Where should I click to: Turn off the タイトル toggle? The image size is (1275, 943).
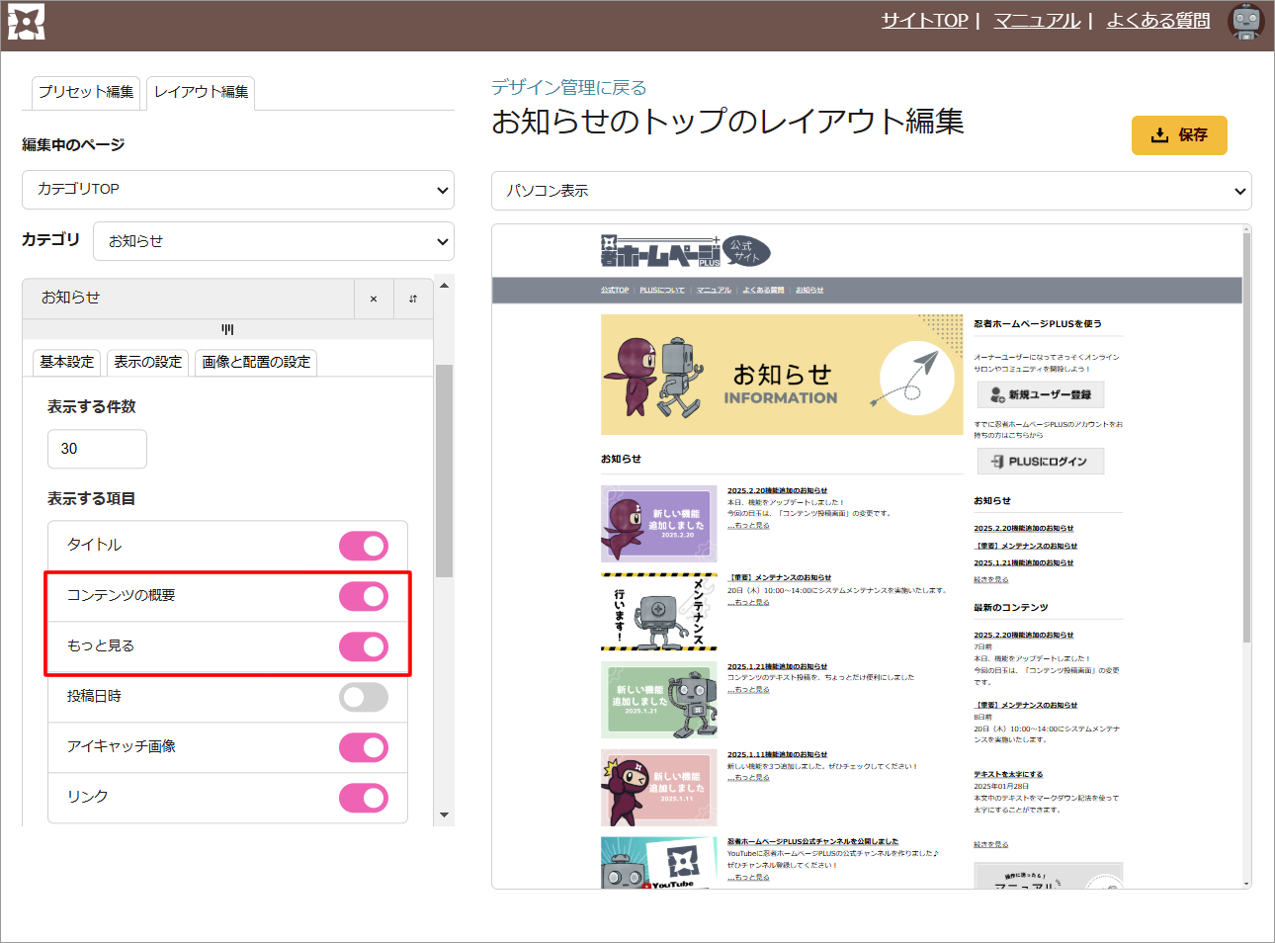[364, 546]
